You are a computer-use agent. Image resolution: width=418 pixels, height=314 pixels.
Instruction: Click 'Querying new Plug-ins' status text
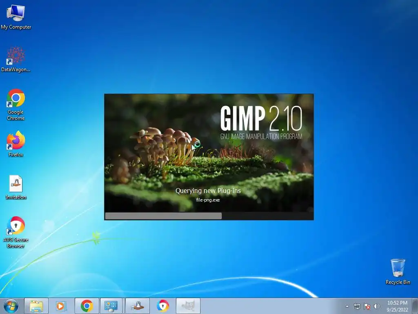[208, 191]
